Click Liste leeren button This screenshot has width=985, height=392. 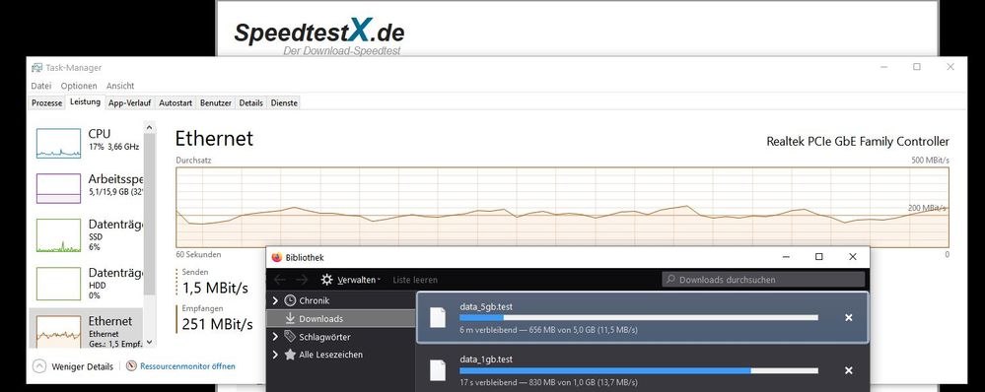415,280
